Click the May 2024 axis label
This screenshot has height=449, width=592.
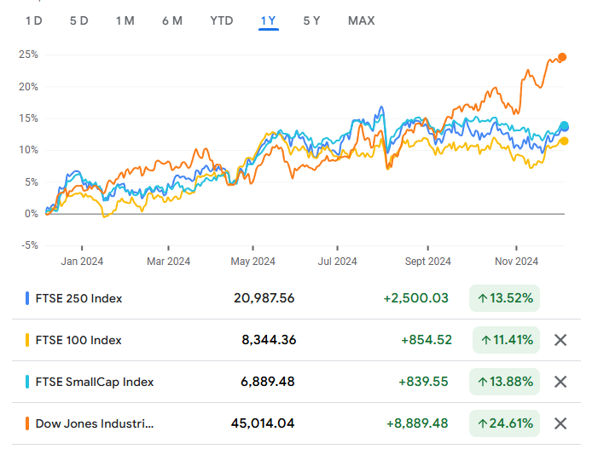point(253,262)
